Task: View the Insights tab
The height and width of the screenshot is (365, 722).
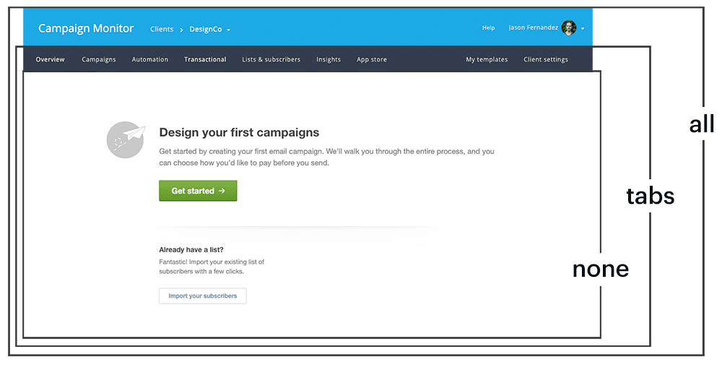Action: (x=329, y=59)
